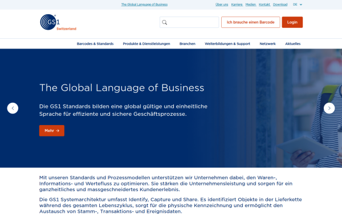Open Weiterbildungen & Support menu
This screenshot has width=342, height=214.
tap(227, 44)
